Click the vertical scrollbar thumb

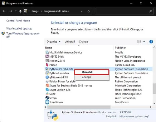154,89
